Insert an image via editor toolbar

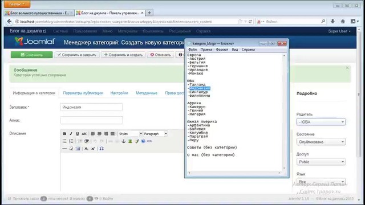(130, 141)
